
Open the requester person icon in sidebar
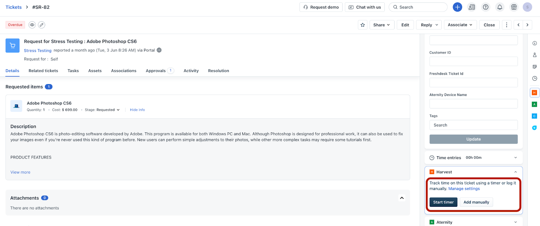pos(535,55)
